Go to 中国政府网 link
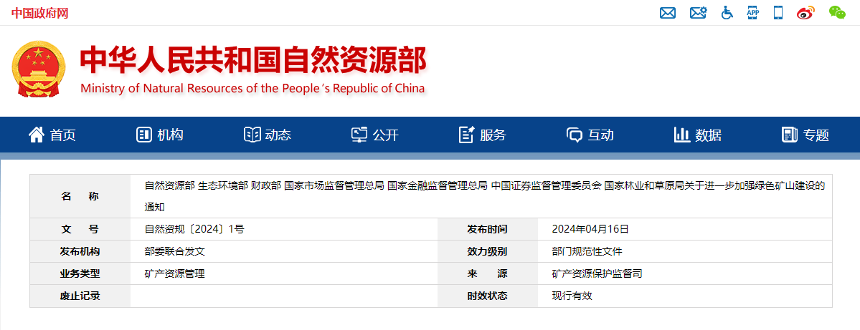 coord(39,13)
